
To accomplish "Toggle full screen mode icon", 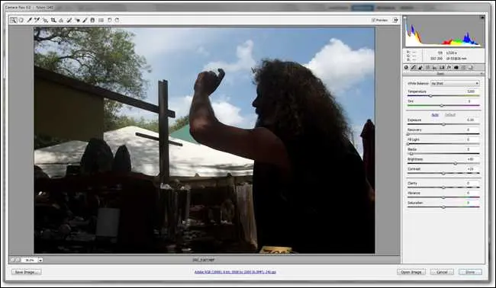I will 395,21.
